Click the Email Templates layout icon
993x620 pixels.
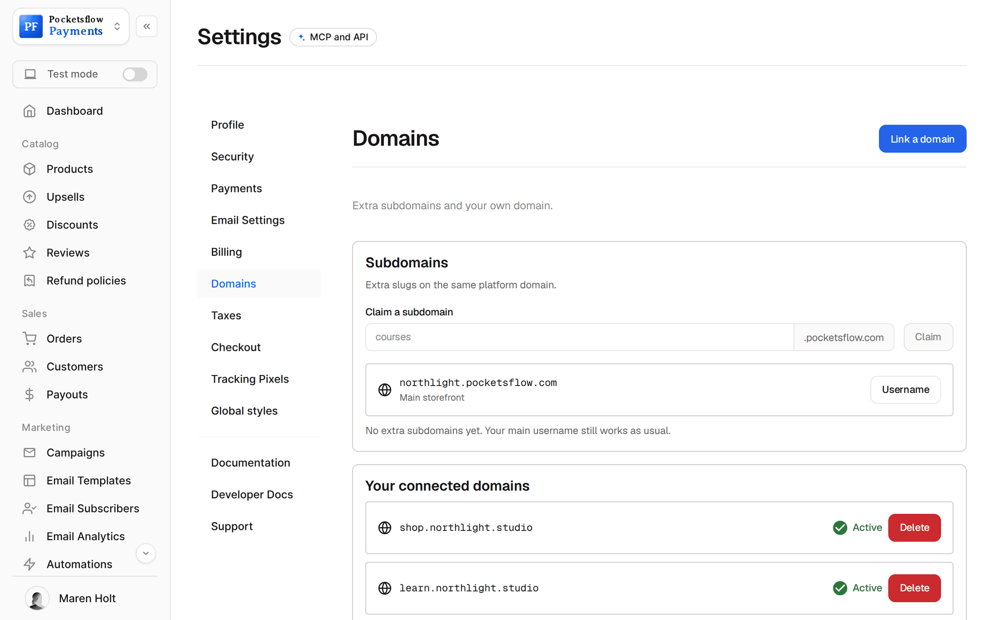click(x=30, y=480)
